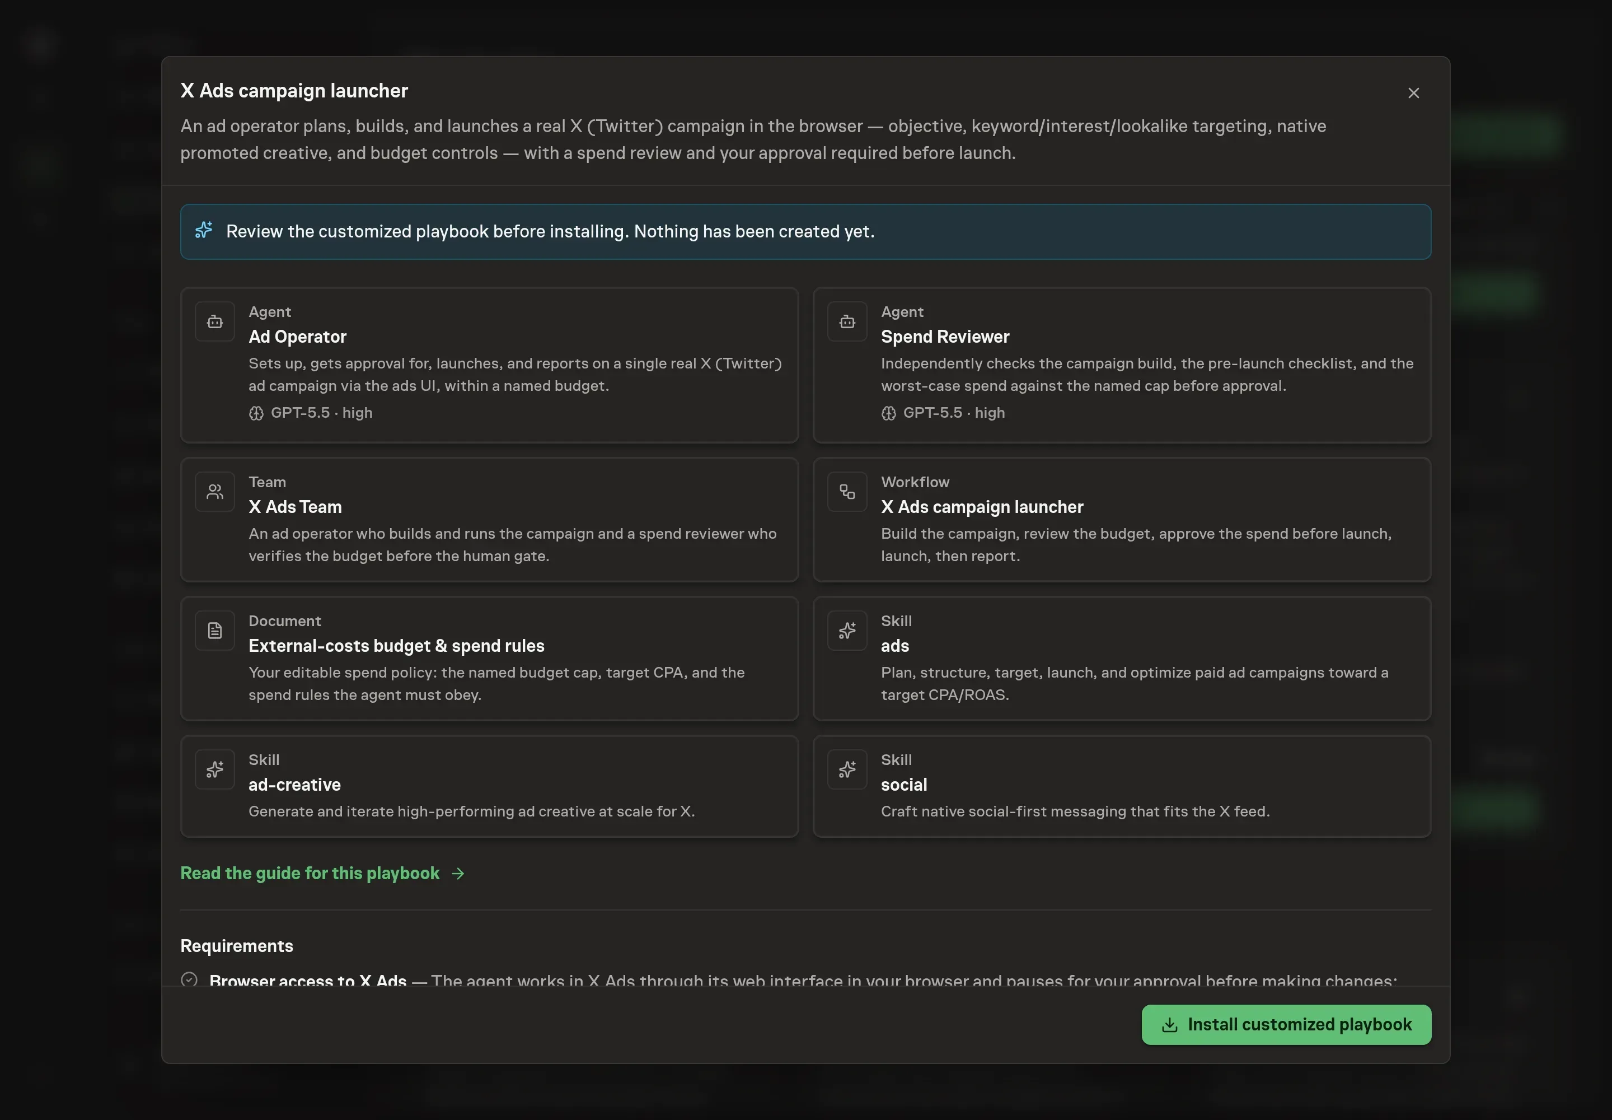Close the X Ads campaign launcher dialog
1612x1120 pixels.
point(1413,92)
